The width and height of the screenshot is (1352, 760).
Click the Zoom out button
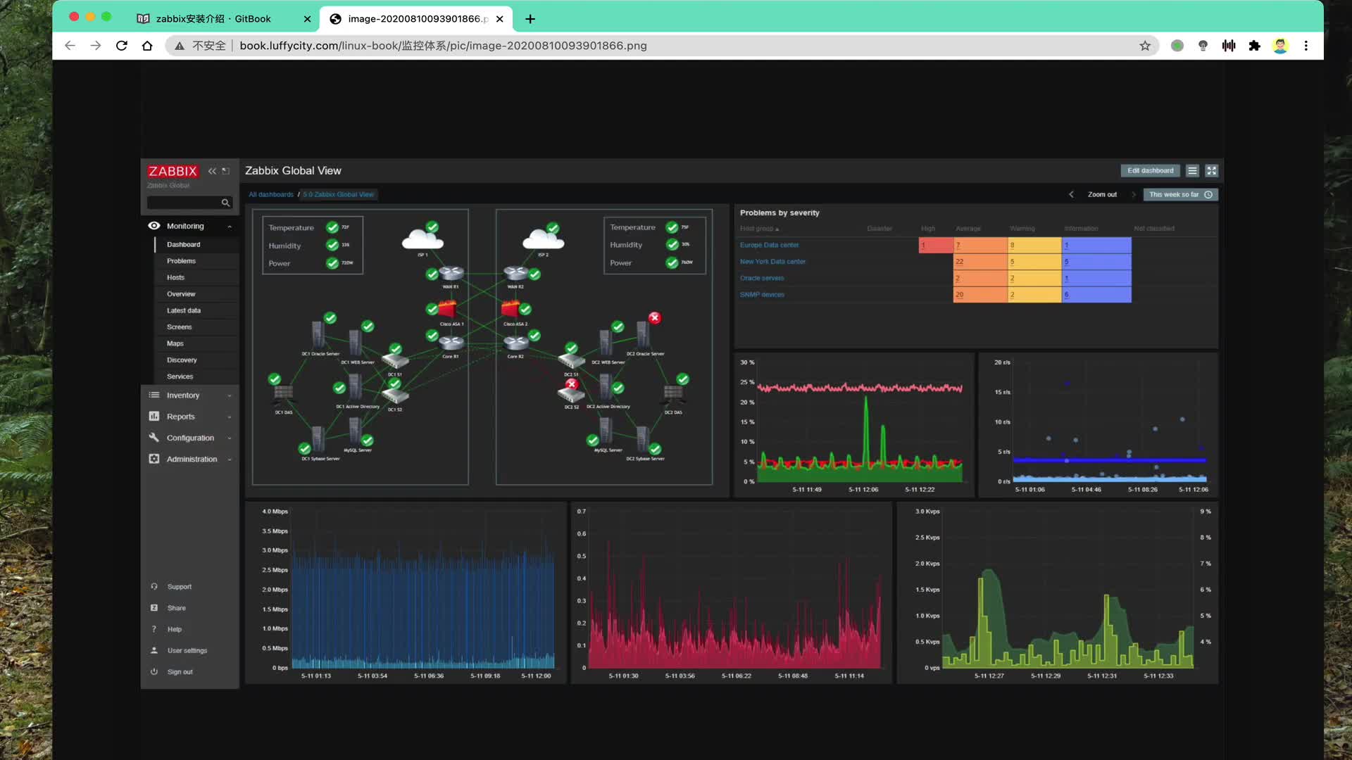(1102, 195)
